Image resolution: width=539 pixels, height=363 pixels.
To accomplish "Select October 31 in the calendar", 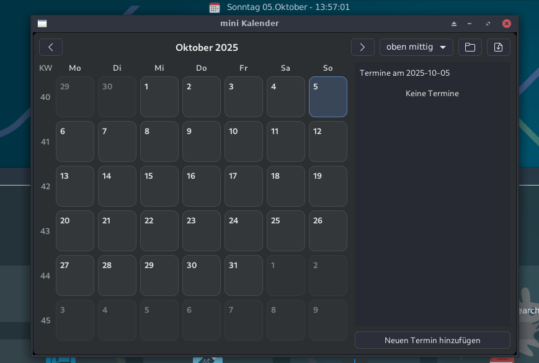I will [x=243, y=276].
